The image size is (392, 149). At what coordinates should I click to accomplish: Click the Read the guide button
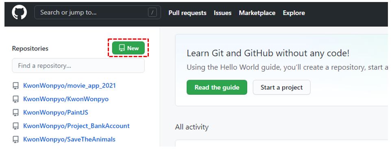point(217,87)
